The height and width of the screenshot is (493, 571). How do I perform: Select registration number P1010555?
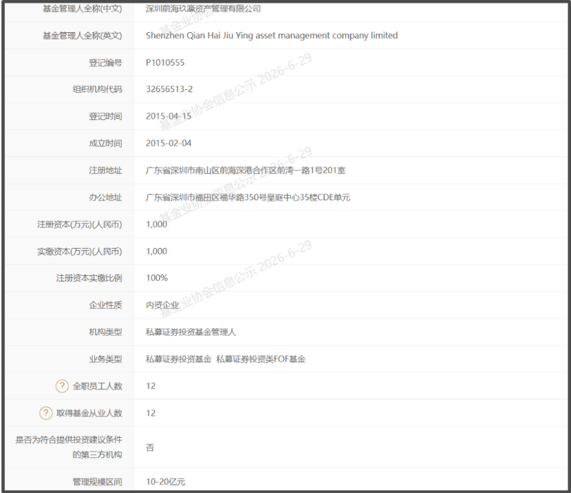165,63
